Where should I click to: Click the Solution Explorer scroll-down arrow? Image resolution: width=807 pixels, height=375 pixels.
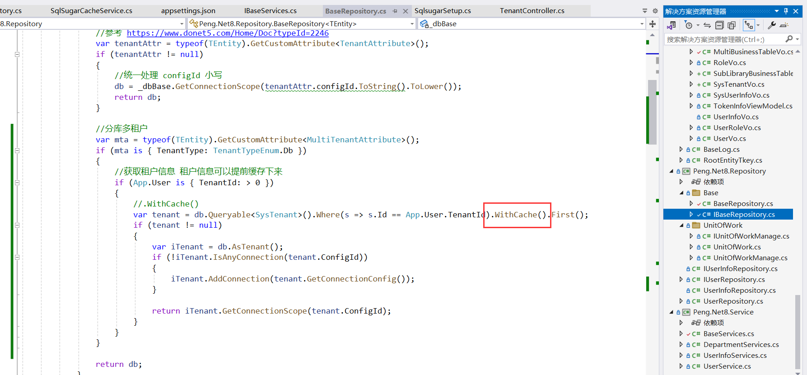point(798,373)
